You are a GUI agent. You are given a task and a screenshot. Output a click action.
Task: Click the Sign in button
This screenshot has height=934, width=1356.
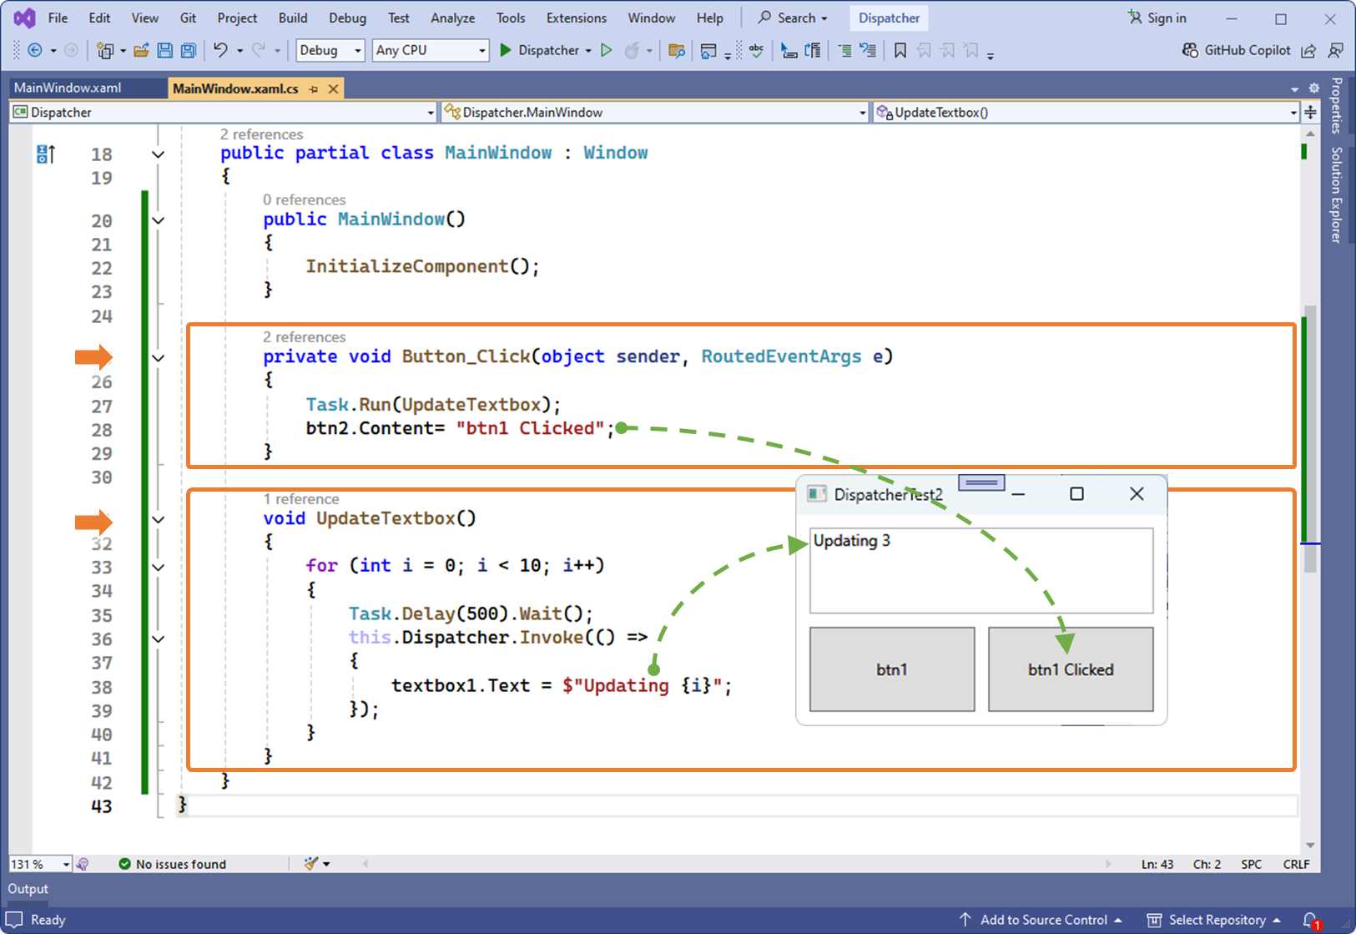pos(1157,18)
